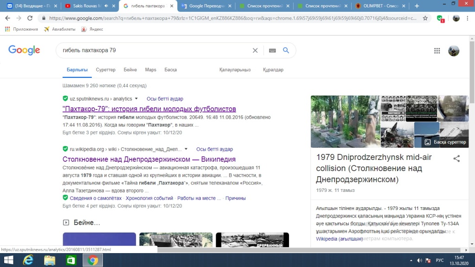Open the on-screen keyboard input tool
The image size is (475, 267).
(x=272, y=51)
